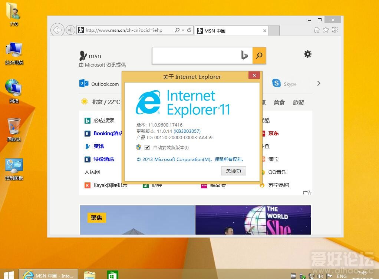Click the Internet Explorer 11 logo
The width and height of the screenshot is (379, 279).
point(183,103)
